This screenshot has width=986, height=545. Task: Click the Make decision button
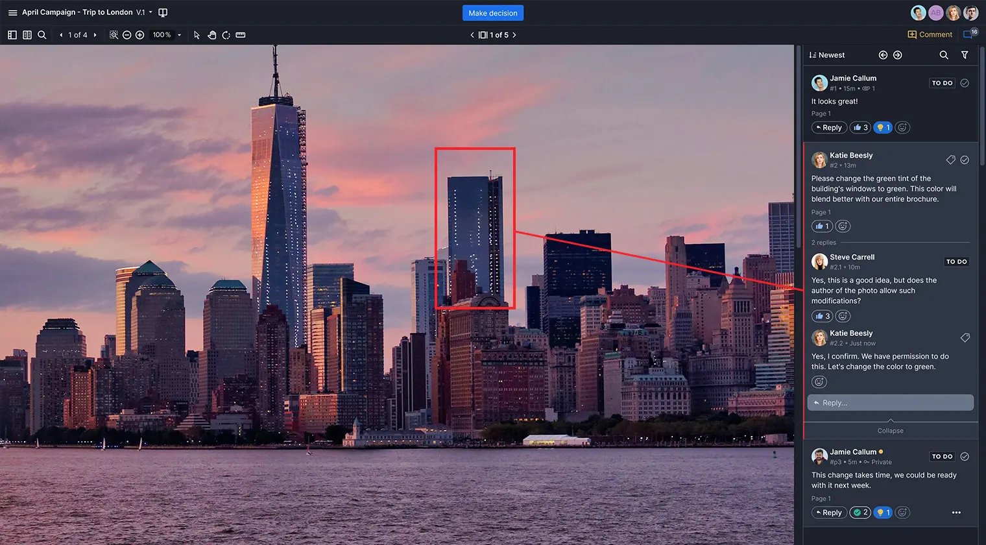pos(492,13)
